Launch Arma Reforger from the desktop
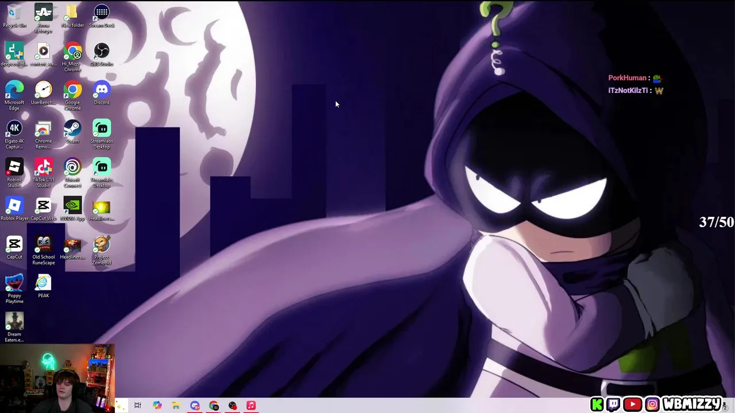Screen dimensions: 735x413 point(43,18)
